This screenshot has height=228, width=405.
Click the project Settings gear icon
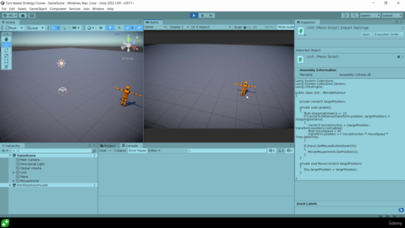click(32, 15)
